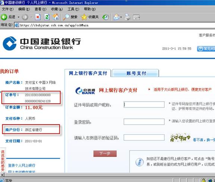
Task: Go to Home page icon
Action: pyautogui.click(x=56, y=17)
